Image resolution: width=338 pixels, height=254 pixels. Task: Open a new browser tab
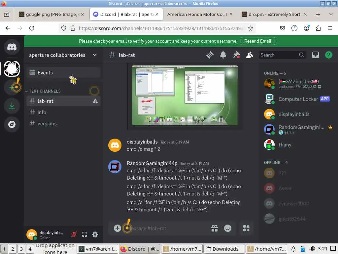(x=318, y=14)
